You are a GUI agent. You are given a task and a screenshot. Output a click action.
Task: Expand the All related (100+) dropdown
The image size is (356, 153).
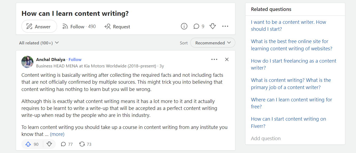39,43
